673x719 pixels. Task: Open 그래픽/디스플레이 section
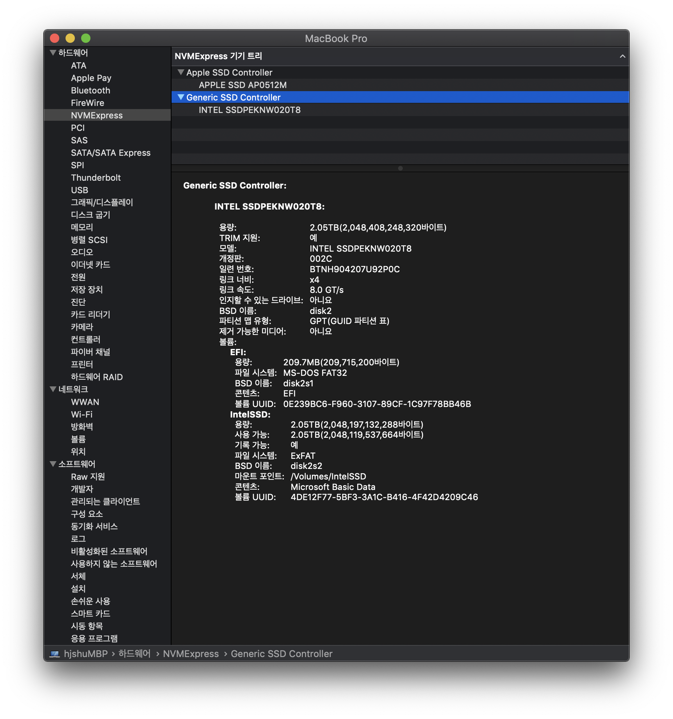102,203
